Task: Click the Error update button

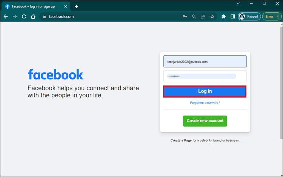Action: (269, 17)
